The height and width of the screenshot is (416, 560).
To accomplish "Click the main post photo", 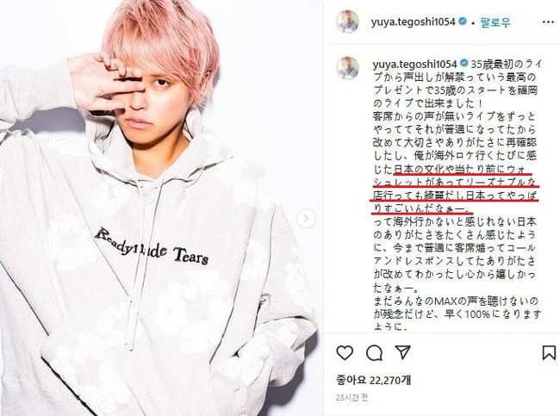I will pos(159,208).
